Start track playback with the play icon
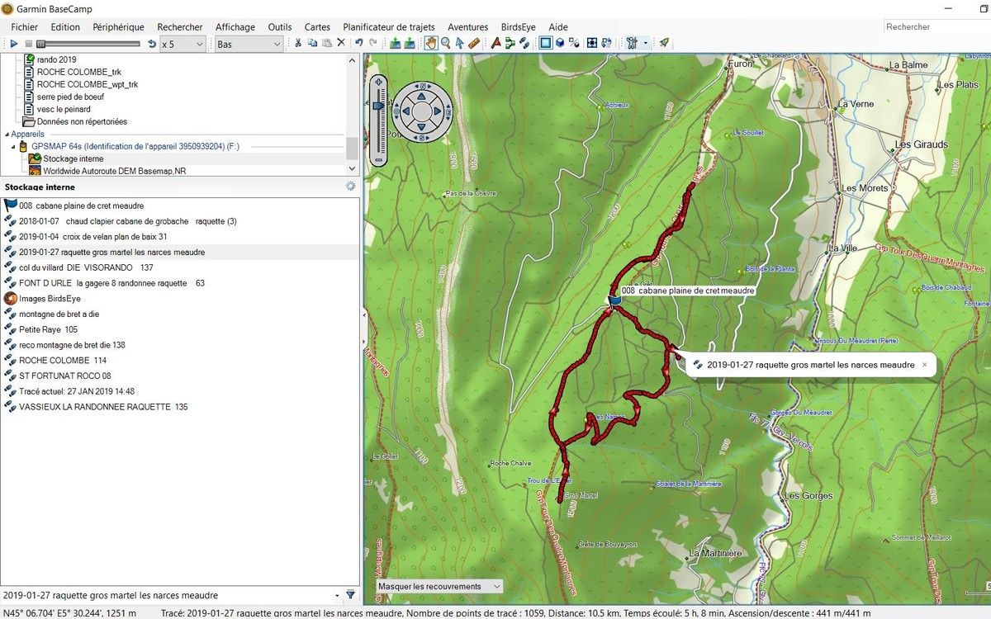Screen dimensions: 991x619 tap(14, 43)
